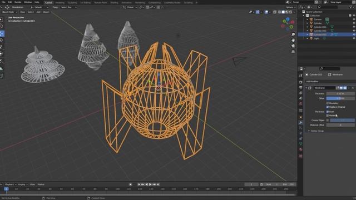The height and width of the screenshot is (200, 356).
Task: Click the navigation axis gizmo
Action: (288, 24)
